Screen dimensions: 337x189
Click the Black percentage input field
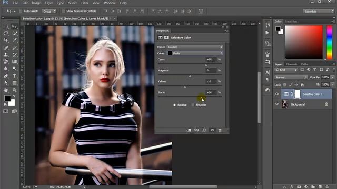click(x=211, y=92)
